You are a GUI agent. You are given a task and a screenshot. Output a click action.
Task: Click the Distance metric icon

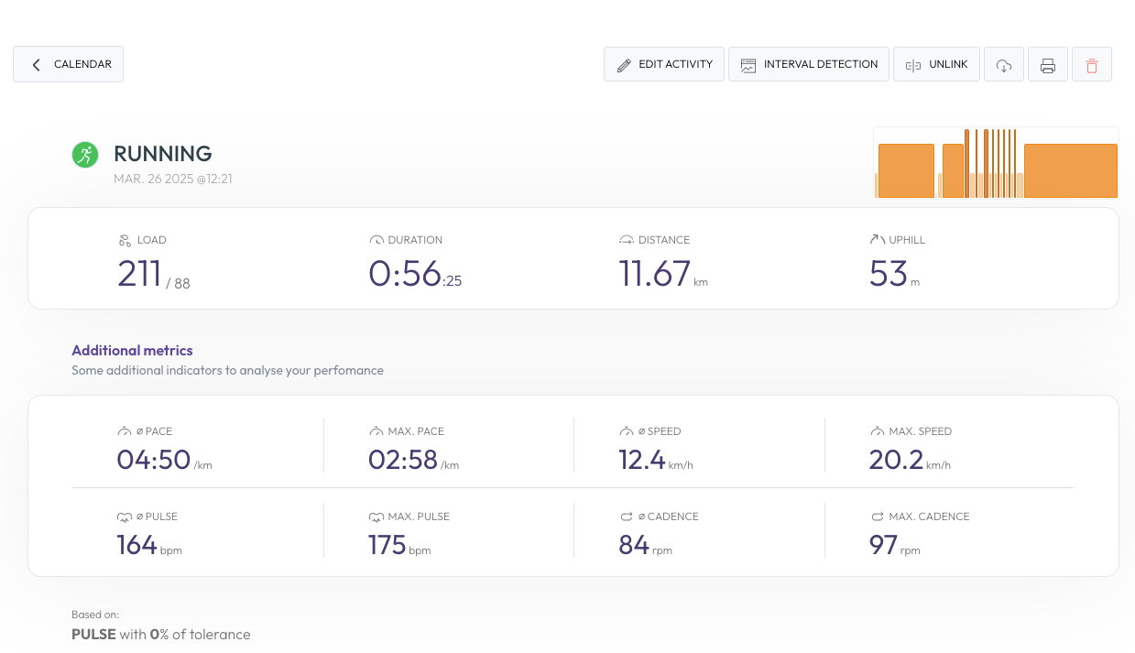coord(627,240)
